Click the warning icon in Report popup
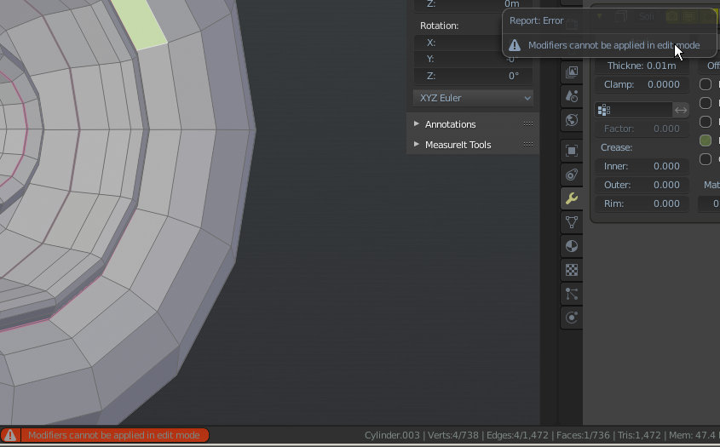Viewport: 720px width, 447px height. tap(515, 45)
